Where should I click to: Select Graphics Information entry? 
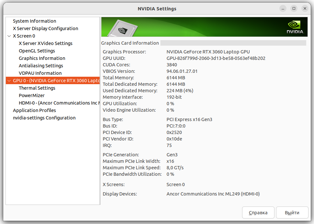point(42,58)
